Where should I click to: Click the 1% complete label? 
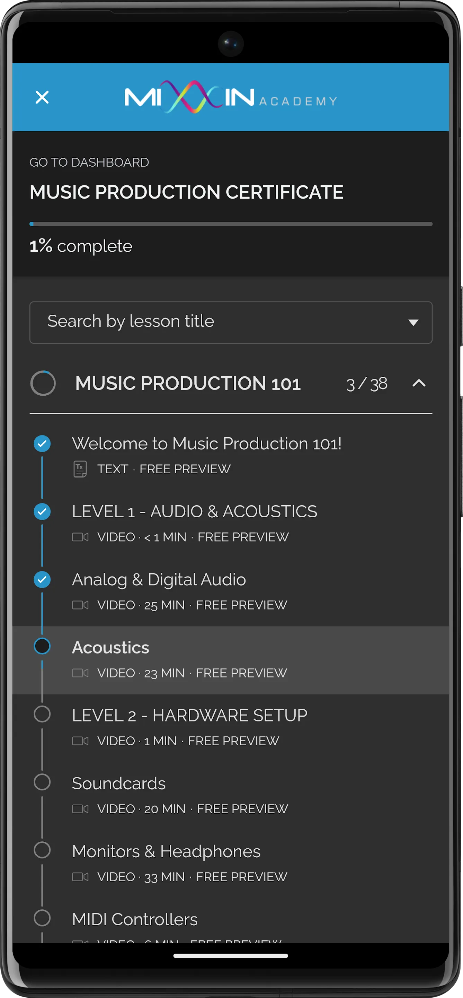[81, 246]
